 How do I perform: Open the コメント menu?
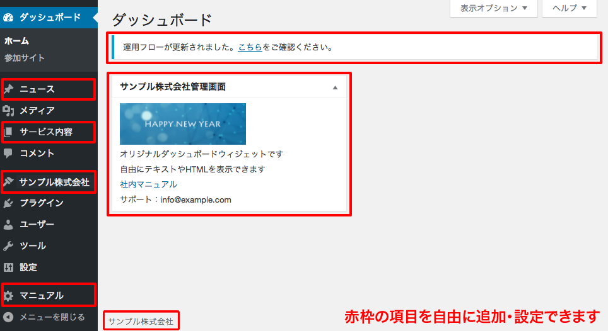49,154
